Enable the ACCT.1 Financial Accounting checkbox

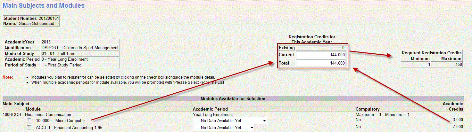(x=29, y=128)
